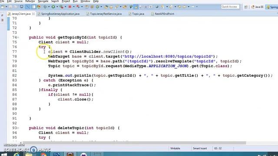Click the red Stop toolbar icon

tap(69, 7)
